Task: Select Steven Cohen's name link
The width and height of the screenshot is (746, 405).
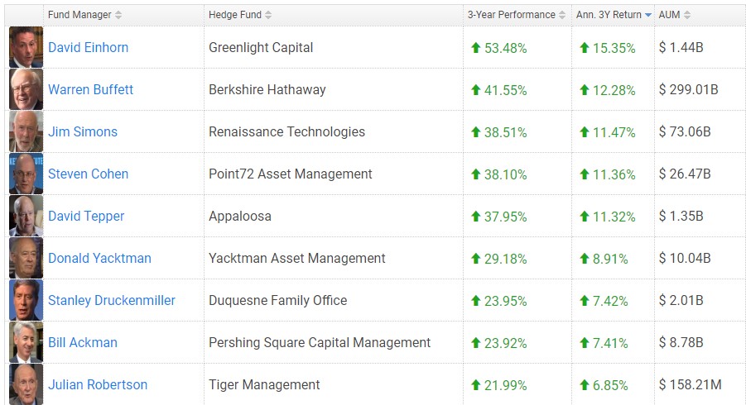Action: (88, 174)
